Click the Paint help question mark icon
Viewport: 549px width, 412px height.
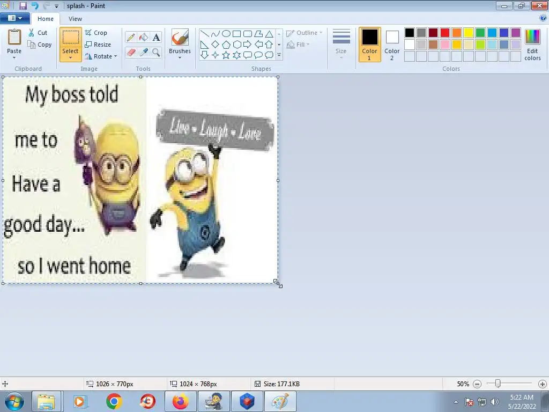tap(543, 18)
